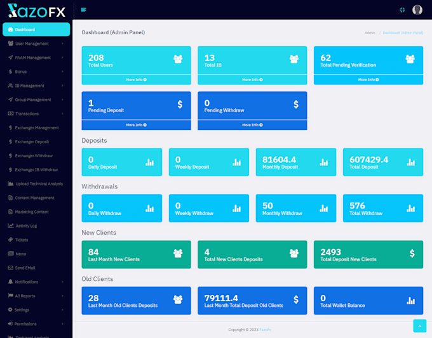Click the Permissions sign-in icon
Image resolution: width=432 pixels, height=338 pixels.
point(10,323)
